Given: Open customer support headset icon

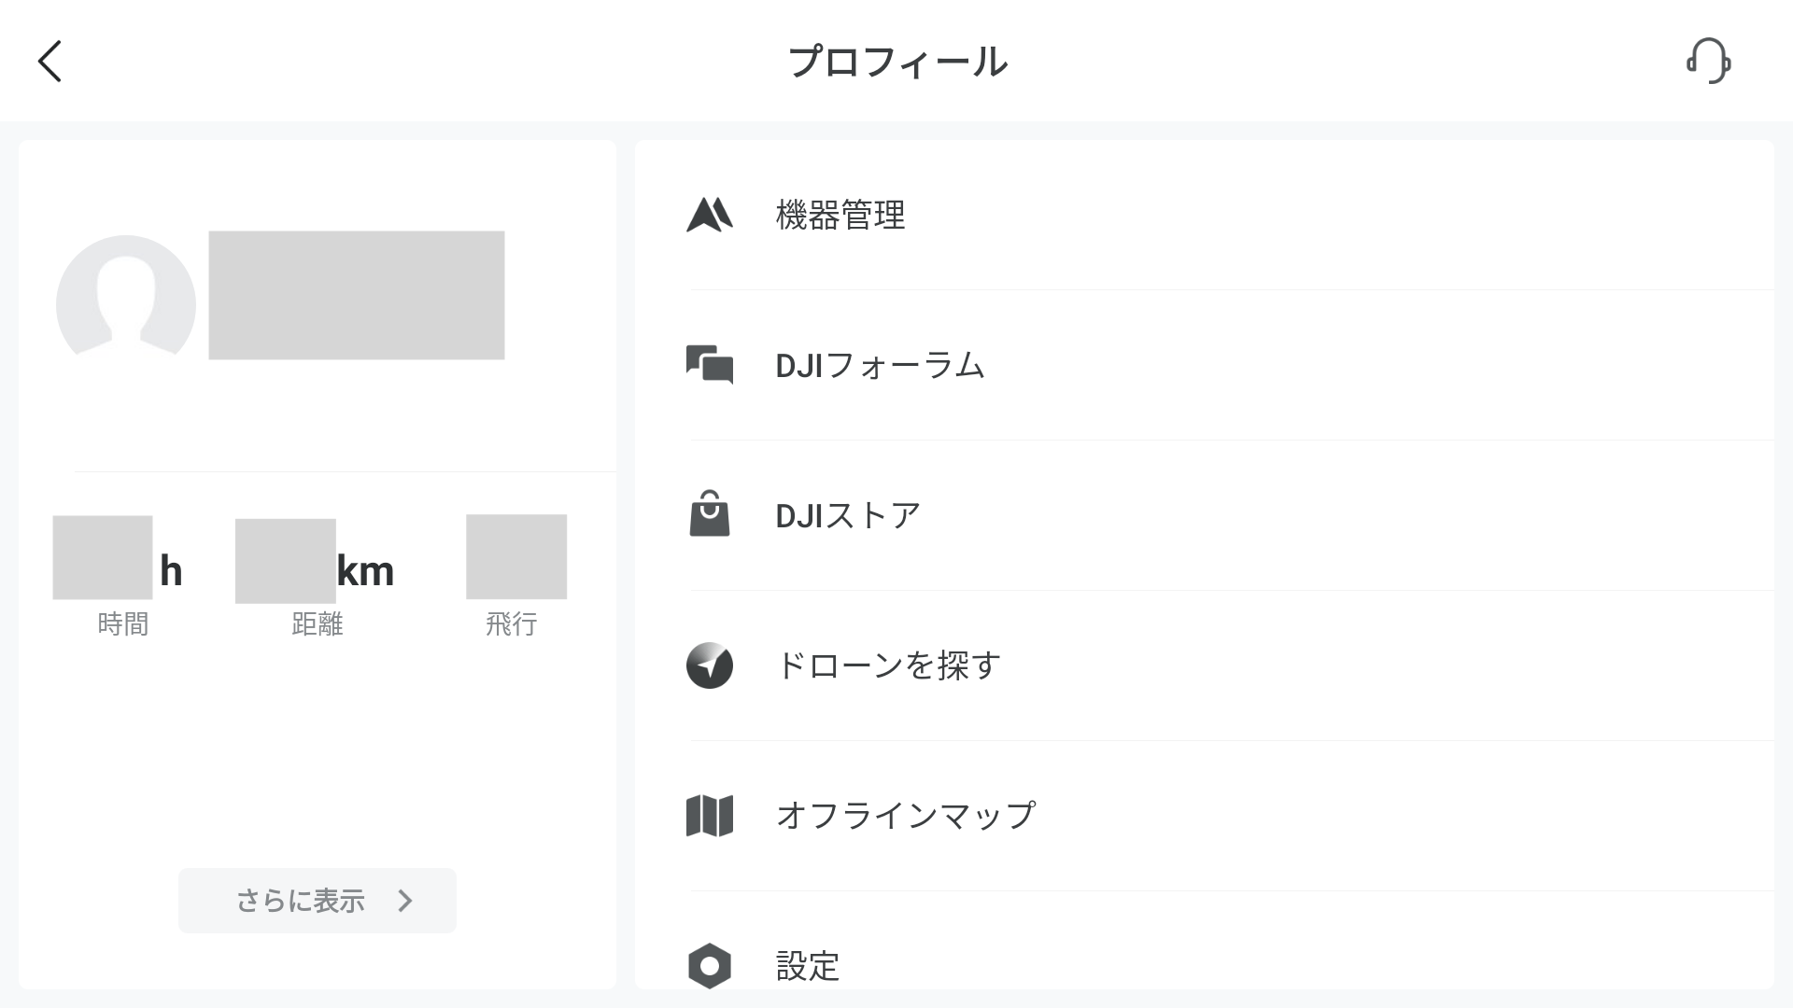Looking at the screenshot, I should coord(1708,61).
